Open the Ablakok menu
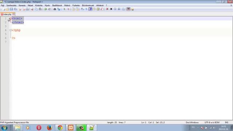This screenshot has width=233, height=131. (100, 5)
